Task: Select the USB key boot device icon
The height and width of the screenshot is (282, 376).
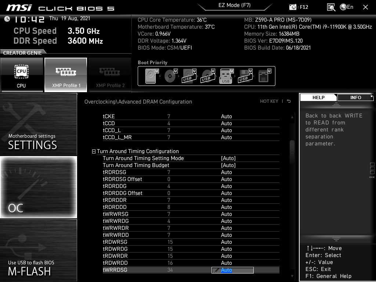Action: [226, 76]
